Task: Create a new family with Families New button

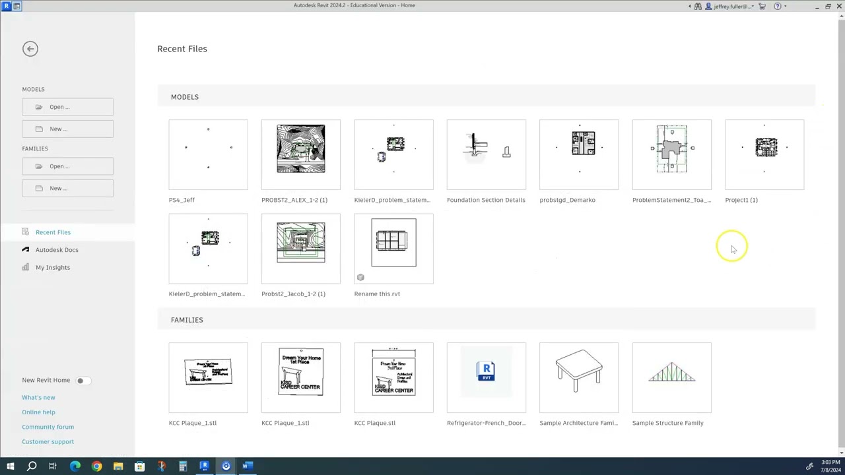Action: (67, 188)
